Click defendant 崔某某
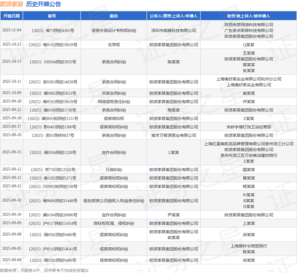 (249, 93)
